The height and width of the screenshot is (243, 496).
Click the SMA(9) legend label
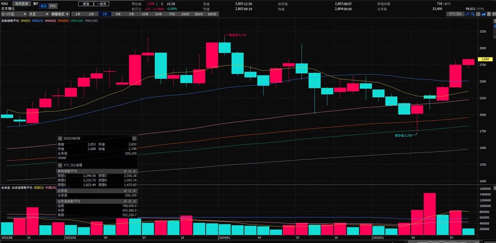click(x=25, y=21)
